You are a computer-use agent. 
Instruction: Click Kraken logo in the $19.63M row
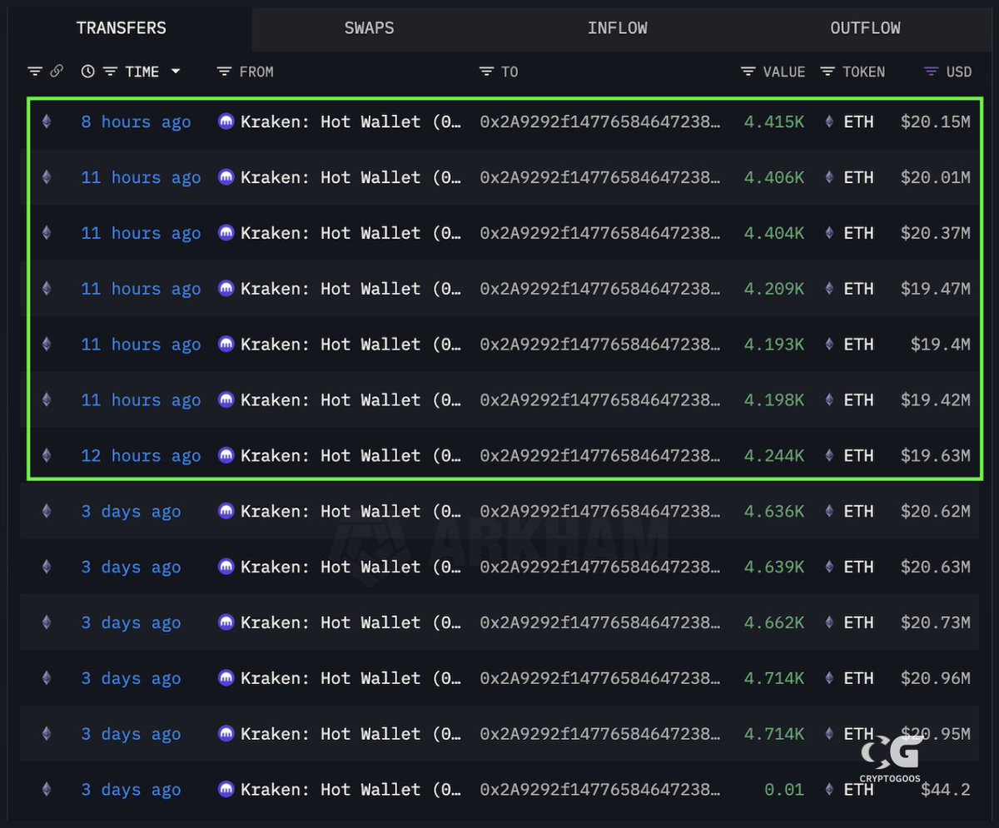pyautogui.click(x=226, y=456)
